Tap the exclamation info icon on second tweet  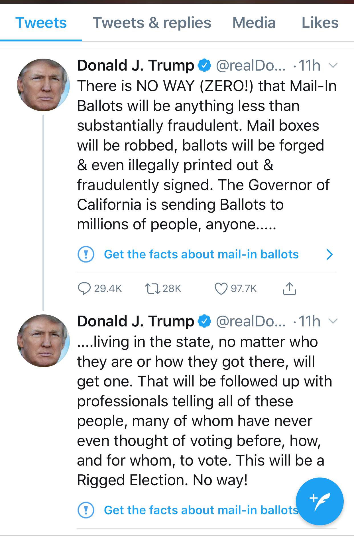pyautogui.click(x=86, y=510)
